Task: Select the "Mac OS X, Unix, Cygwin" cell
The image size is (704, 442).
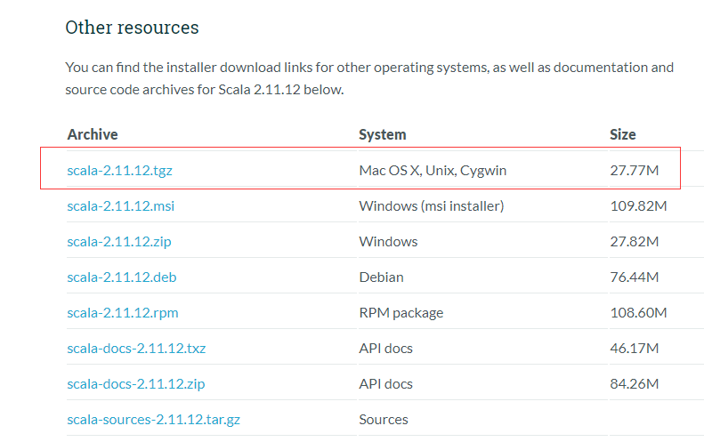Action: 433,170
